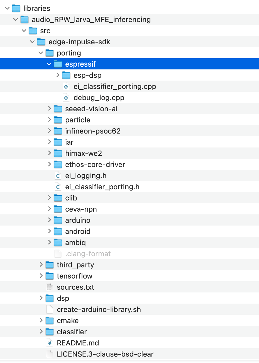Image resolution: width=259 pixels, height=363 pixels.
Task: Expand the tensorflow folder chevron
Action: pos(41,276)
